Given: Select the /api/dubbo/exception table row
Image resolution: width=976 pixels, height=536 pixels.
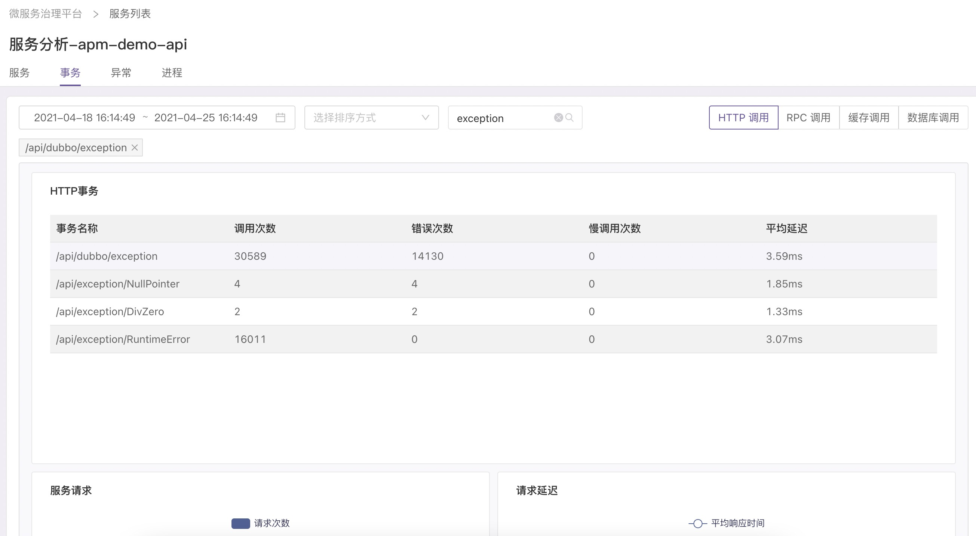Looking at the screenshot, I should click(x=493, y=256).
